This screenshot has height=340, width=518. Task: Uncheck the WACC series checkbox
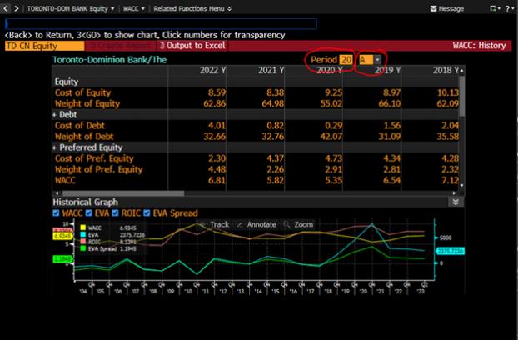pyautogui.click(x=57, y=212)
